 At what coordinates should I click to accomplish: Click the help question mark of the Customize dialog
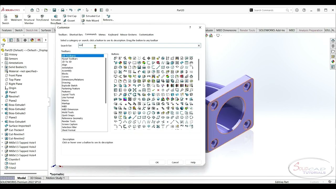pyautogui.click(x=190, y=27)
